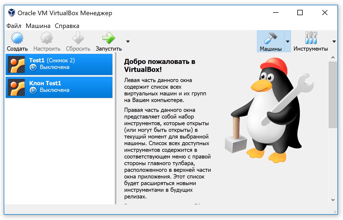Click the power state icon of Test1
Screen dimensions: 343x220
tap(33, 67)
